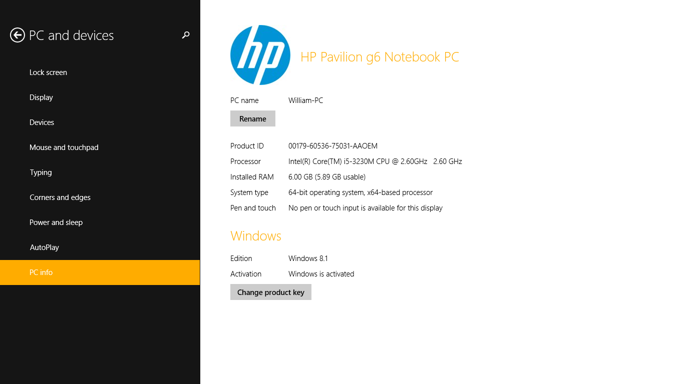Open Lock screen settings
Image resolution: width=684 pixels, height=384 pixels.
(x=48, y=72)
